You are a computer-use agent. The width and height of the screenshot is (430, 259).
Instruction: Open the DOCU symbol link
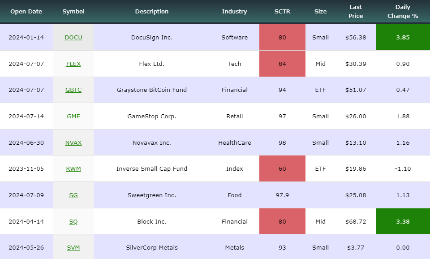[73, 37]
